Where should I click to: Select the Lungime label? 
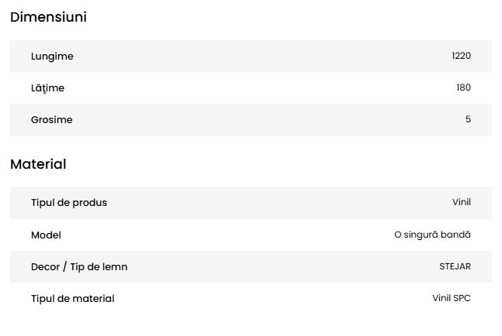pos(52,57)
